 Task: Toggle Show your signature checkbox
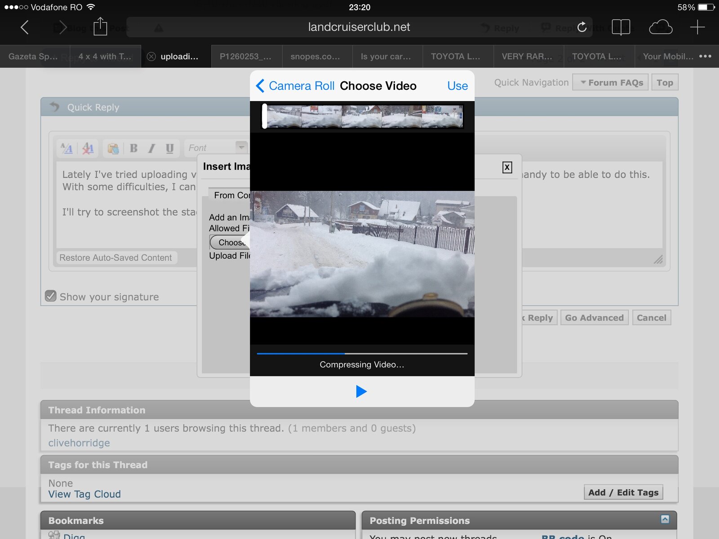pos(51,296)
